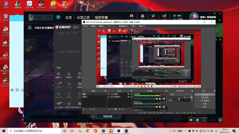The image size is (239, 134).
Task: Mute the 桌面音频 channel speaker
Action: (160, 99)
